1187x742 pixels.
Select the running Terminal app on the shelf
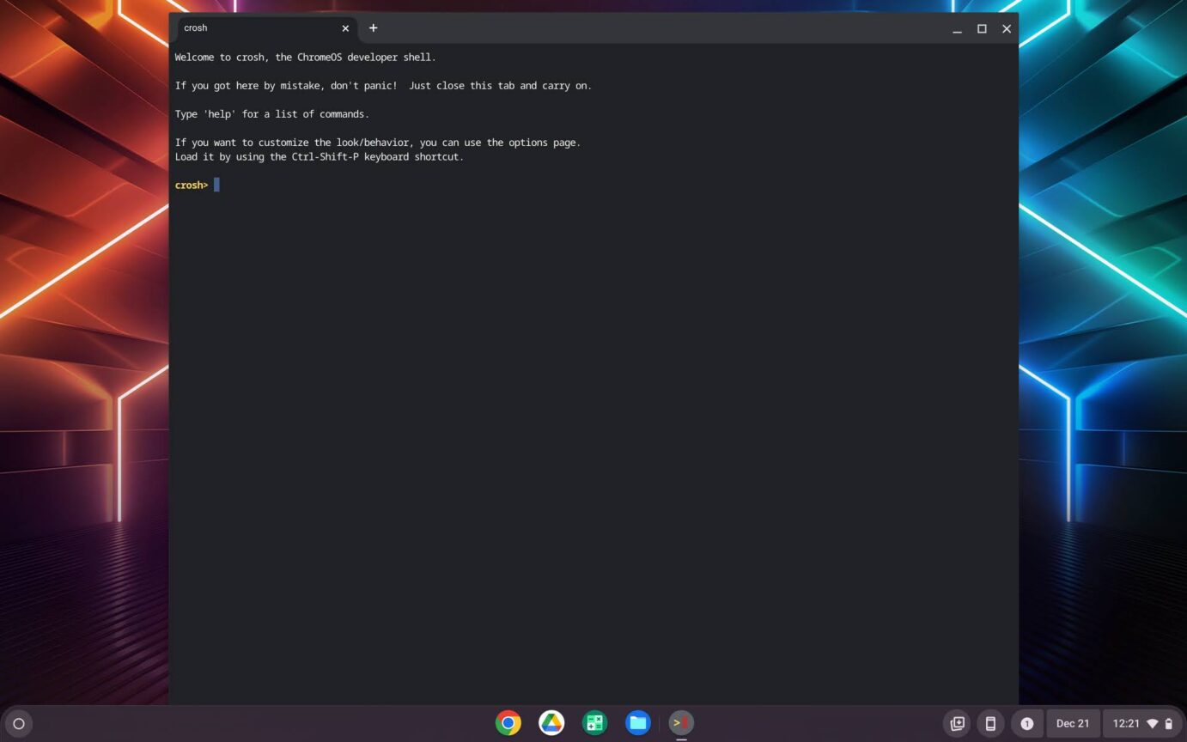click(679, 722)
